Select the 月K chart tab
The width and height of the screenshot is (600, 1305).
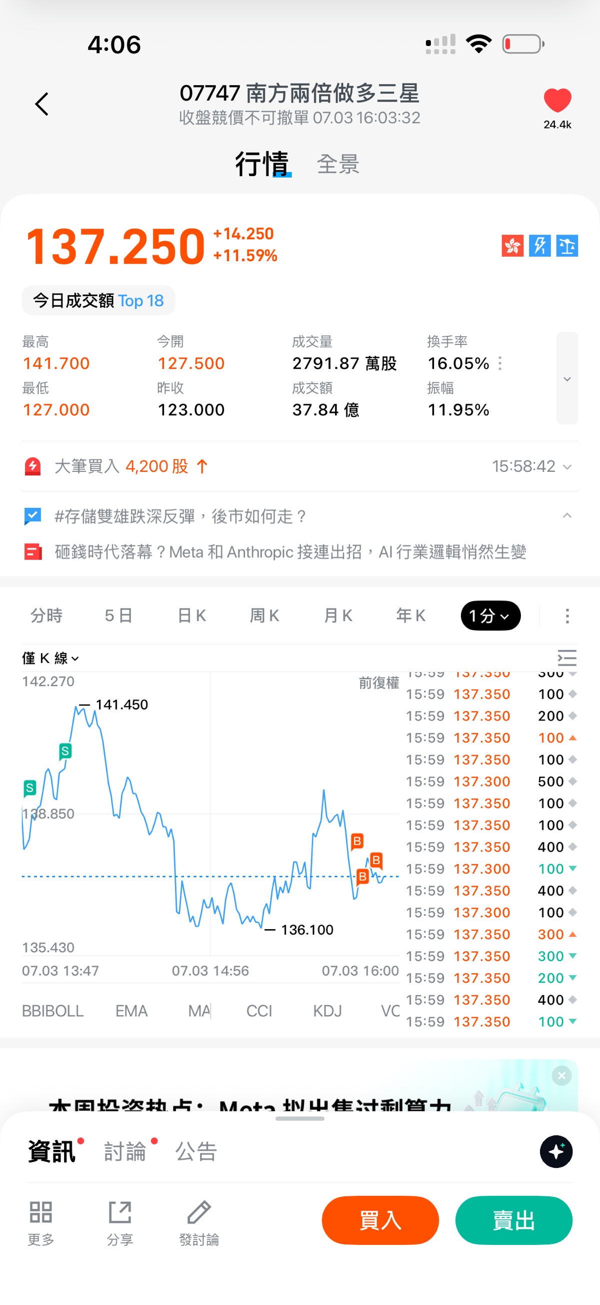pyautogui.click(x=337, y=615)
